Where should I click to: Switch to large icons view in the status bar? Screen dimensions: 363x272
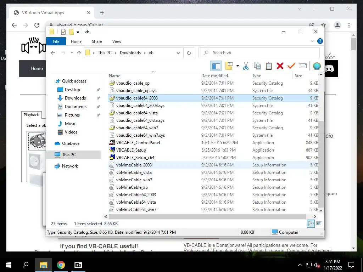319,223
